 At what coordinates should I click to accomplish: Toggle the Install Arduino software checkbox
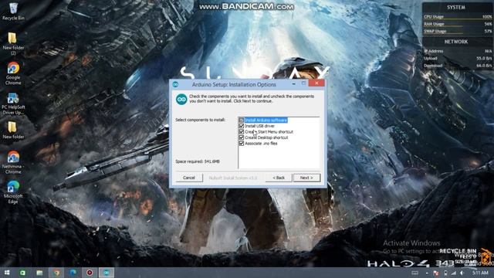[x=242, y=120]
